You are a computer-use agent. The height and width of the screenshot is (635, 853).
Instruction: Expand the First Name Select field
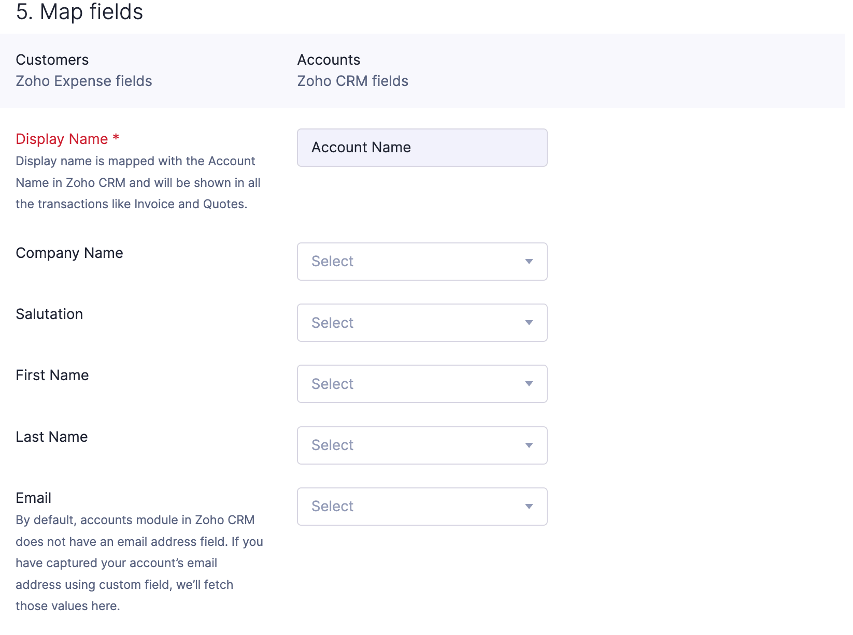(409, 384)
